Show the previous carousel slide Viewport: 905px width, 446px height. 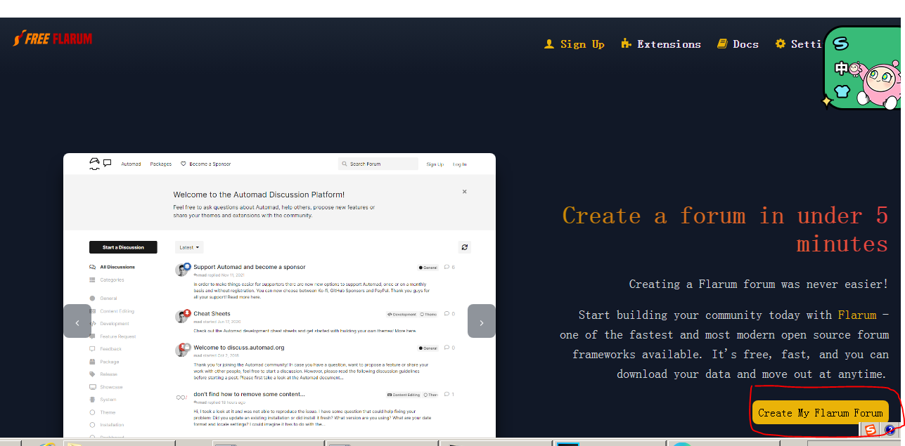(x=77, y=321)
